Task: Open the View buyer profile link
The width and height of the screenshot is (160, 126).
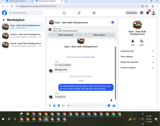Action: coord(88,57)
